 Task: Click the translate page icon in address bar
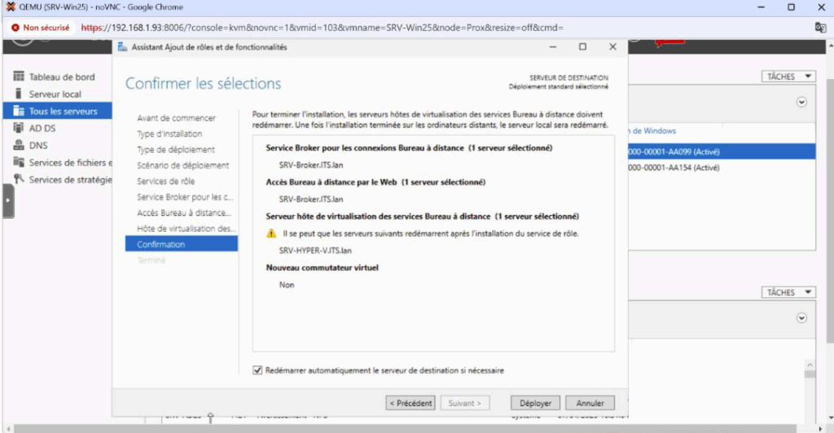pyautogui.click(x=820, y=28)
